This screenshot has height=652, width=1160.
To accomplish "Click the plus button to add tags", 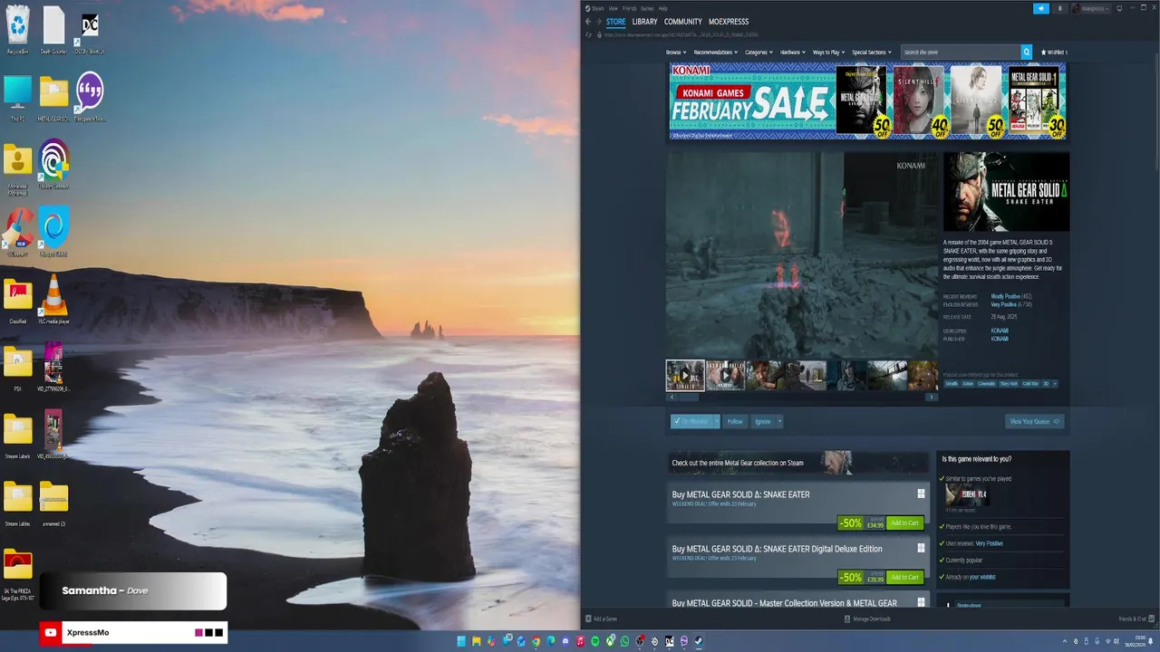I will (1055, 383).
